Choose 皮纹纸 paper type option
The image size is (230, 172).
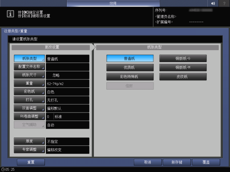pos(183,77)
